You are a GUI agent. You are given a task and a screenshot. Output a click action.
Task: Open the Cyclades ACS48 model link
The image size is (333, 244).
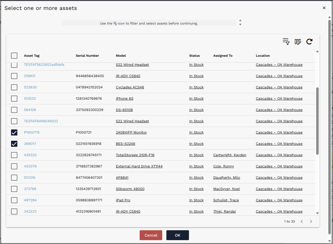coord(130,87)
